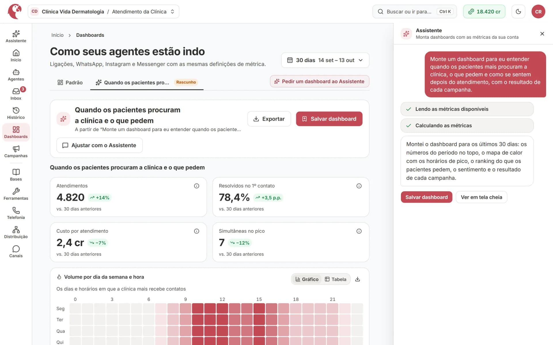Screen dimensions: 553x345
Task: Download the heatmap chart data
Action: point(357,279)
